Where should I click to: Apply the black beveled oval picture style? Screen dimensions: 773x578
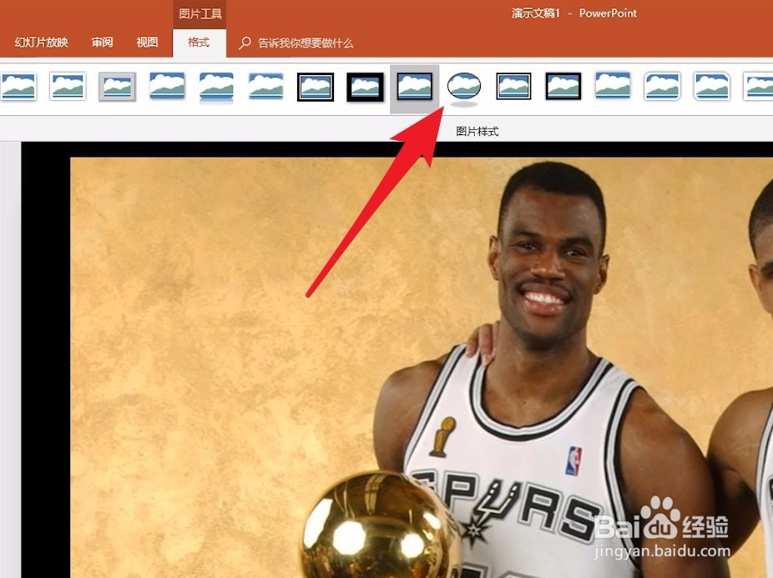(x=464, y=88)
